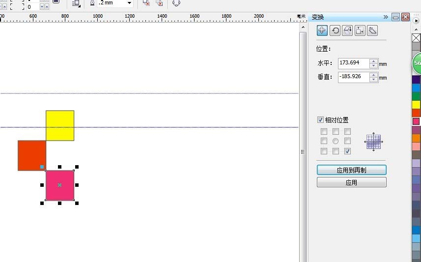Pick the green swatch in palette
The image size is (421, 262).
[x=416, y=96]
